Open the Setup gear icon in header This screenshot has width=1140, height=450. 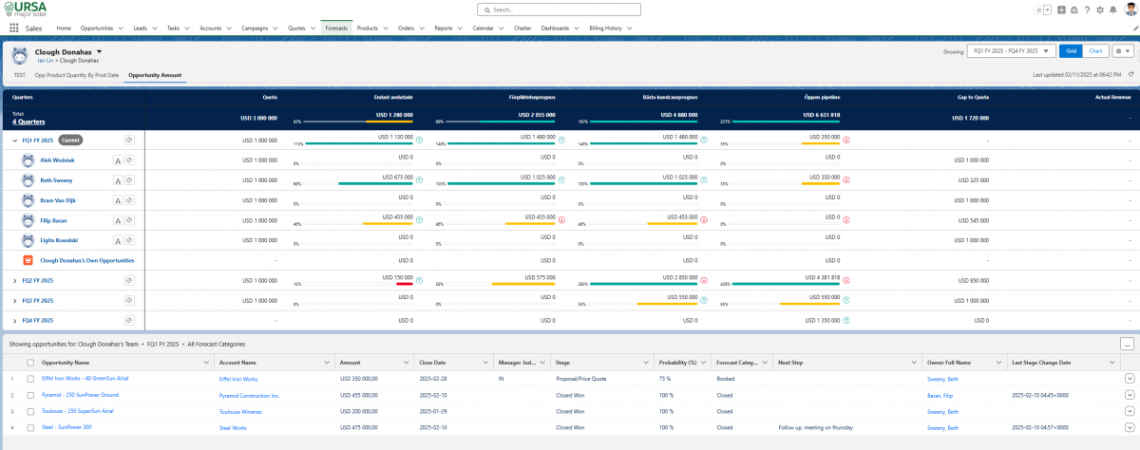pyautogui.click(x=1099, y=9)
